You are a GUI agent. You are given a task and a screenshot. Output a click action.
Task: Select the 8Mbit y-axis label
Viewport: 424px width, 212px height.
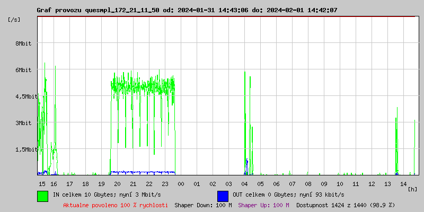pyautogui.click(x=23, y=43)
